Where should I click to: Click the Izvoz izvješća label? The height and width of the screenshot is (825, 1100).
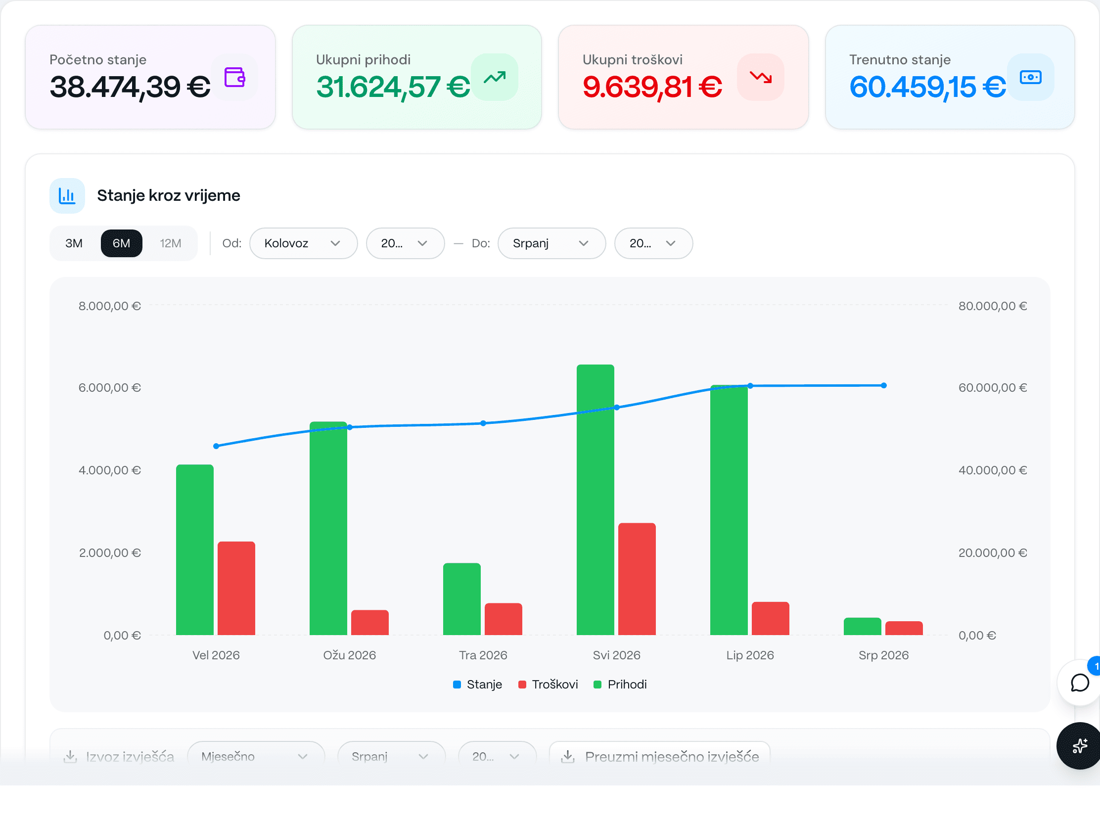click(130, 756)
